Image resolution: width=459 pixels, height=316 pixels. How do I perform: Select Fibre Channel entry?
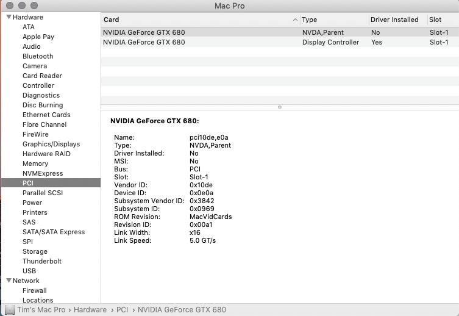(44, 124)
